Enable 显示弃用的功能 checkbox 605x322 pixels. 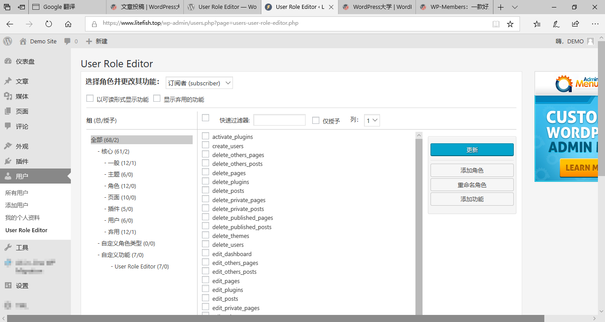pos(157,99)
